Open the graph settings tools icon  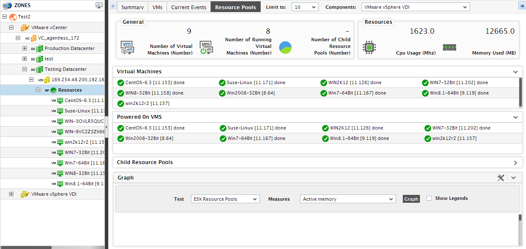(x=501, y=178)
